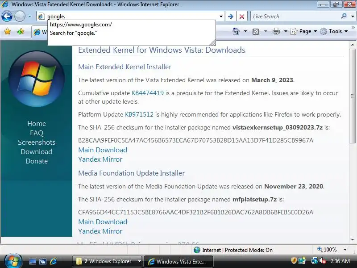357x268 pixels.
Task: Select the https://www.google.com/ suggestion
Action: (x=81, y=25)
